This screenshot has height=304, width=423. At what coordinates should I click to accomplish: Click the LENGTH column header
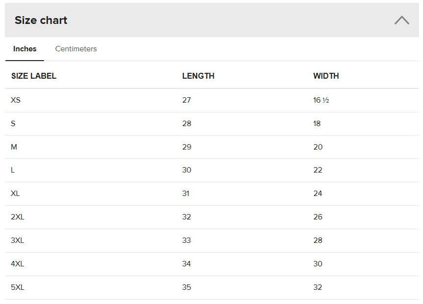click(x=198, y=76)
